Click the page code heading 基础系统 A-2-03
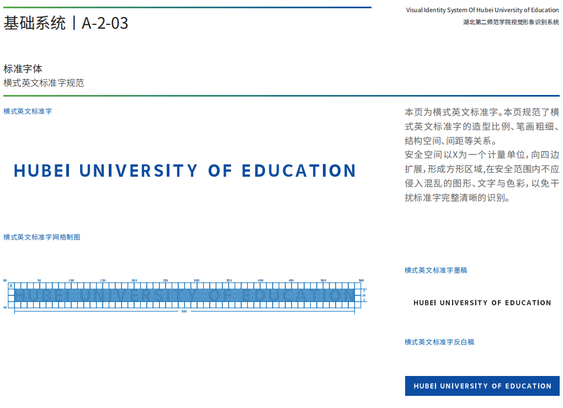This screenshot has height=408, width=563. pyautogui.click(x=66, y=23)
